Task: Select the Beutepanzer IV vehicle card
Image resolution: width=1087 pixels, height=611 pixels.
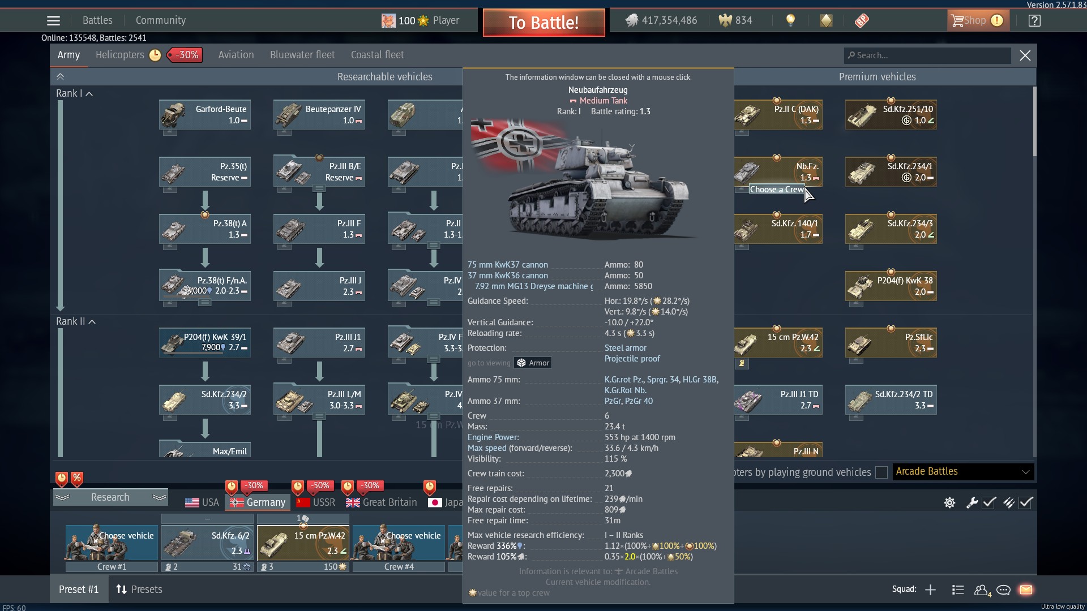Action: [319, 115]
